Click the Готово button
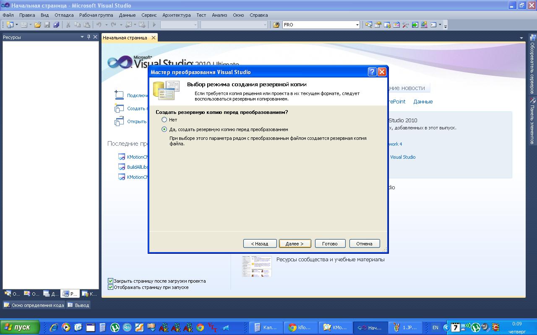This screenshot has width=537, height=335. [330, 244]
